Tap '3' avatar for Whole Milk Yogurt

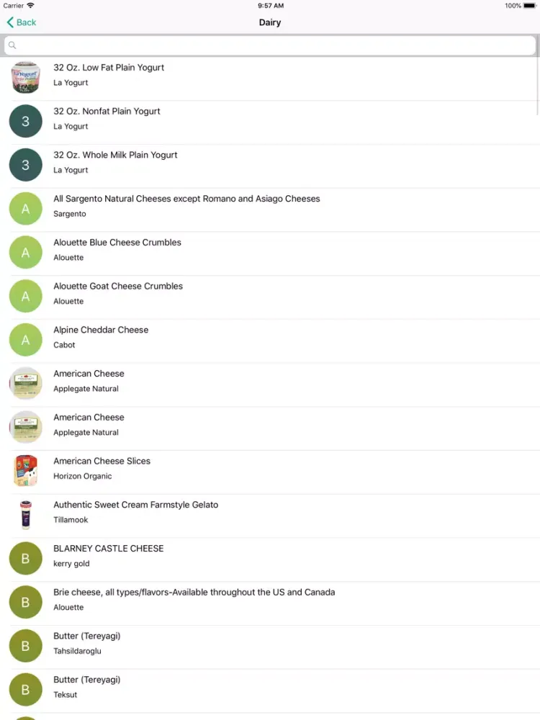coord(26,165)
